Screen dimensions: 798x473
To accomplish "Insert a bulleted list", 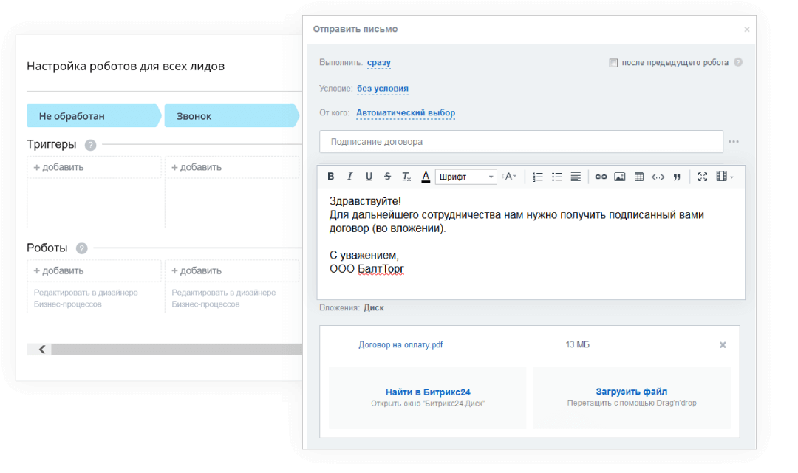I will 556,177.
